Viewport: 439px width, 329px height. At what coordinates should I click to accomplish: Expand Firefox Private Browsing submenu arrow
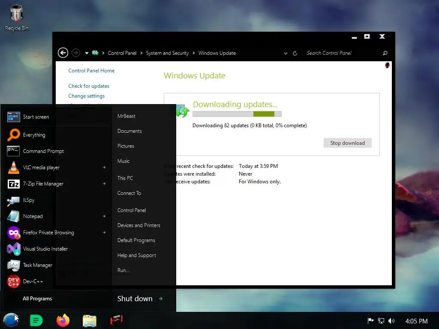104,233
